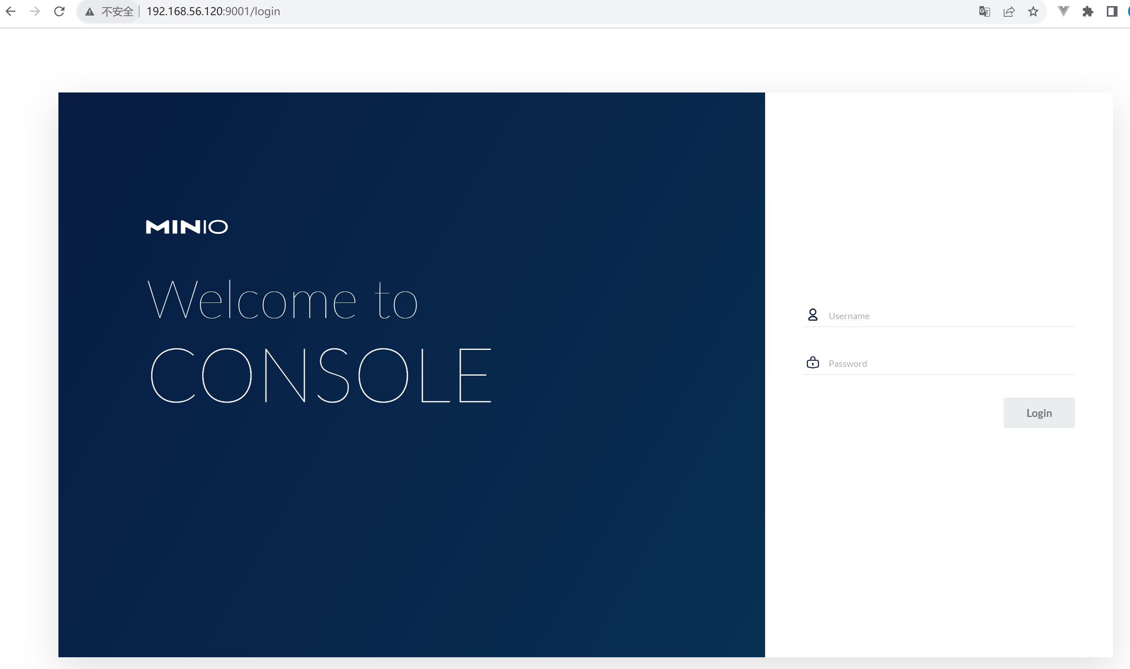Viewport: 1130px width, 669px height.
Task: Click the 不安全 security warning badge
Action: click(x=118, y=11)
